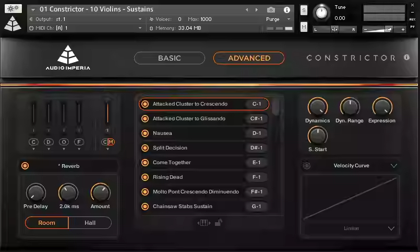
Task: Toggle the AUX sends button
Action: (412, 19)
